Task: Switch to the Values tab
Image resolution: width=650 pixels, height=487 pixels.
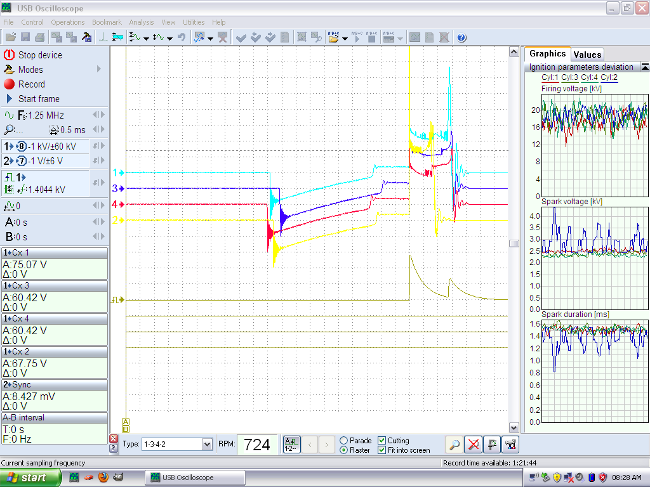Action: (587, 55)
